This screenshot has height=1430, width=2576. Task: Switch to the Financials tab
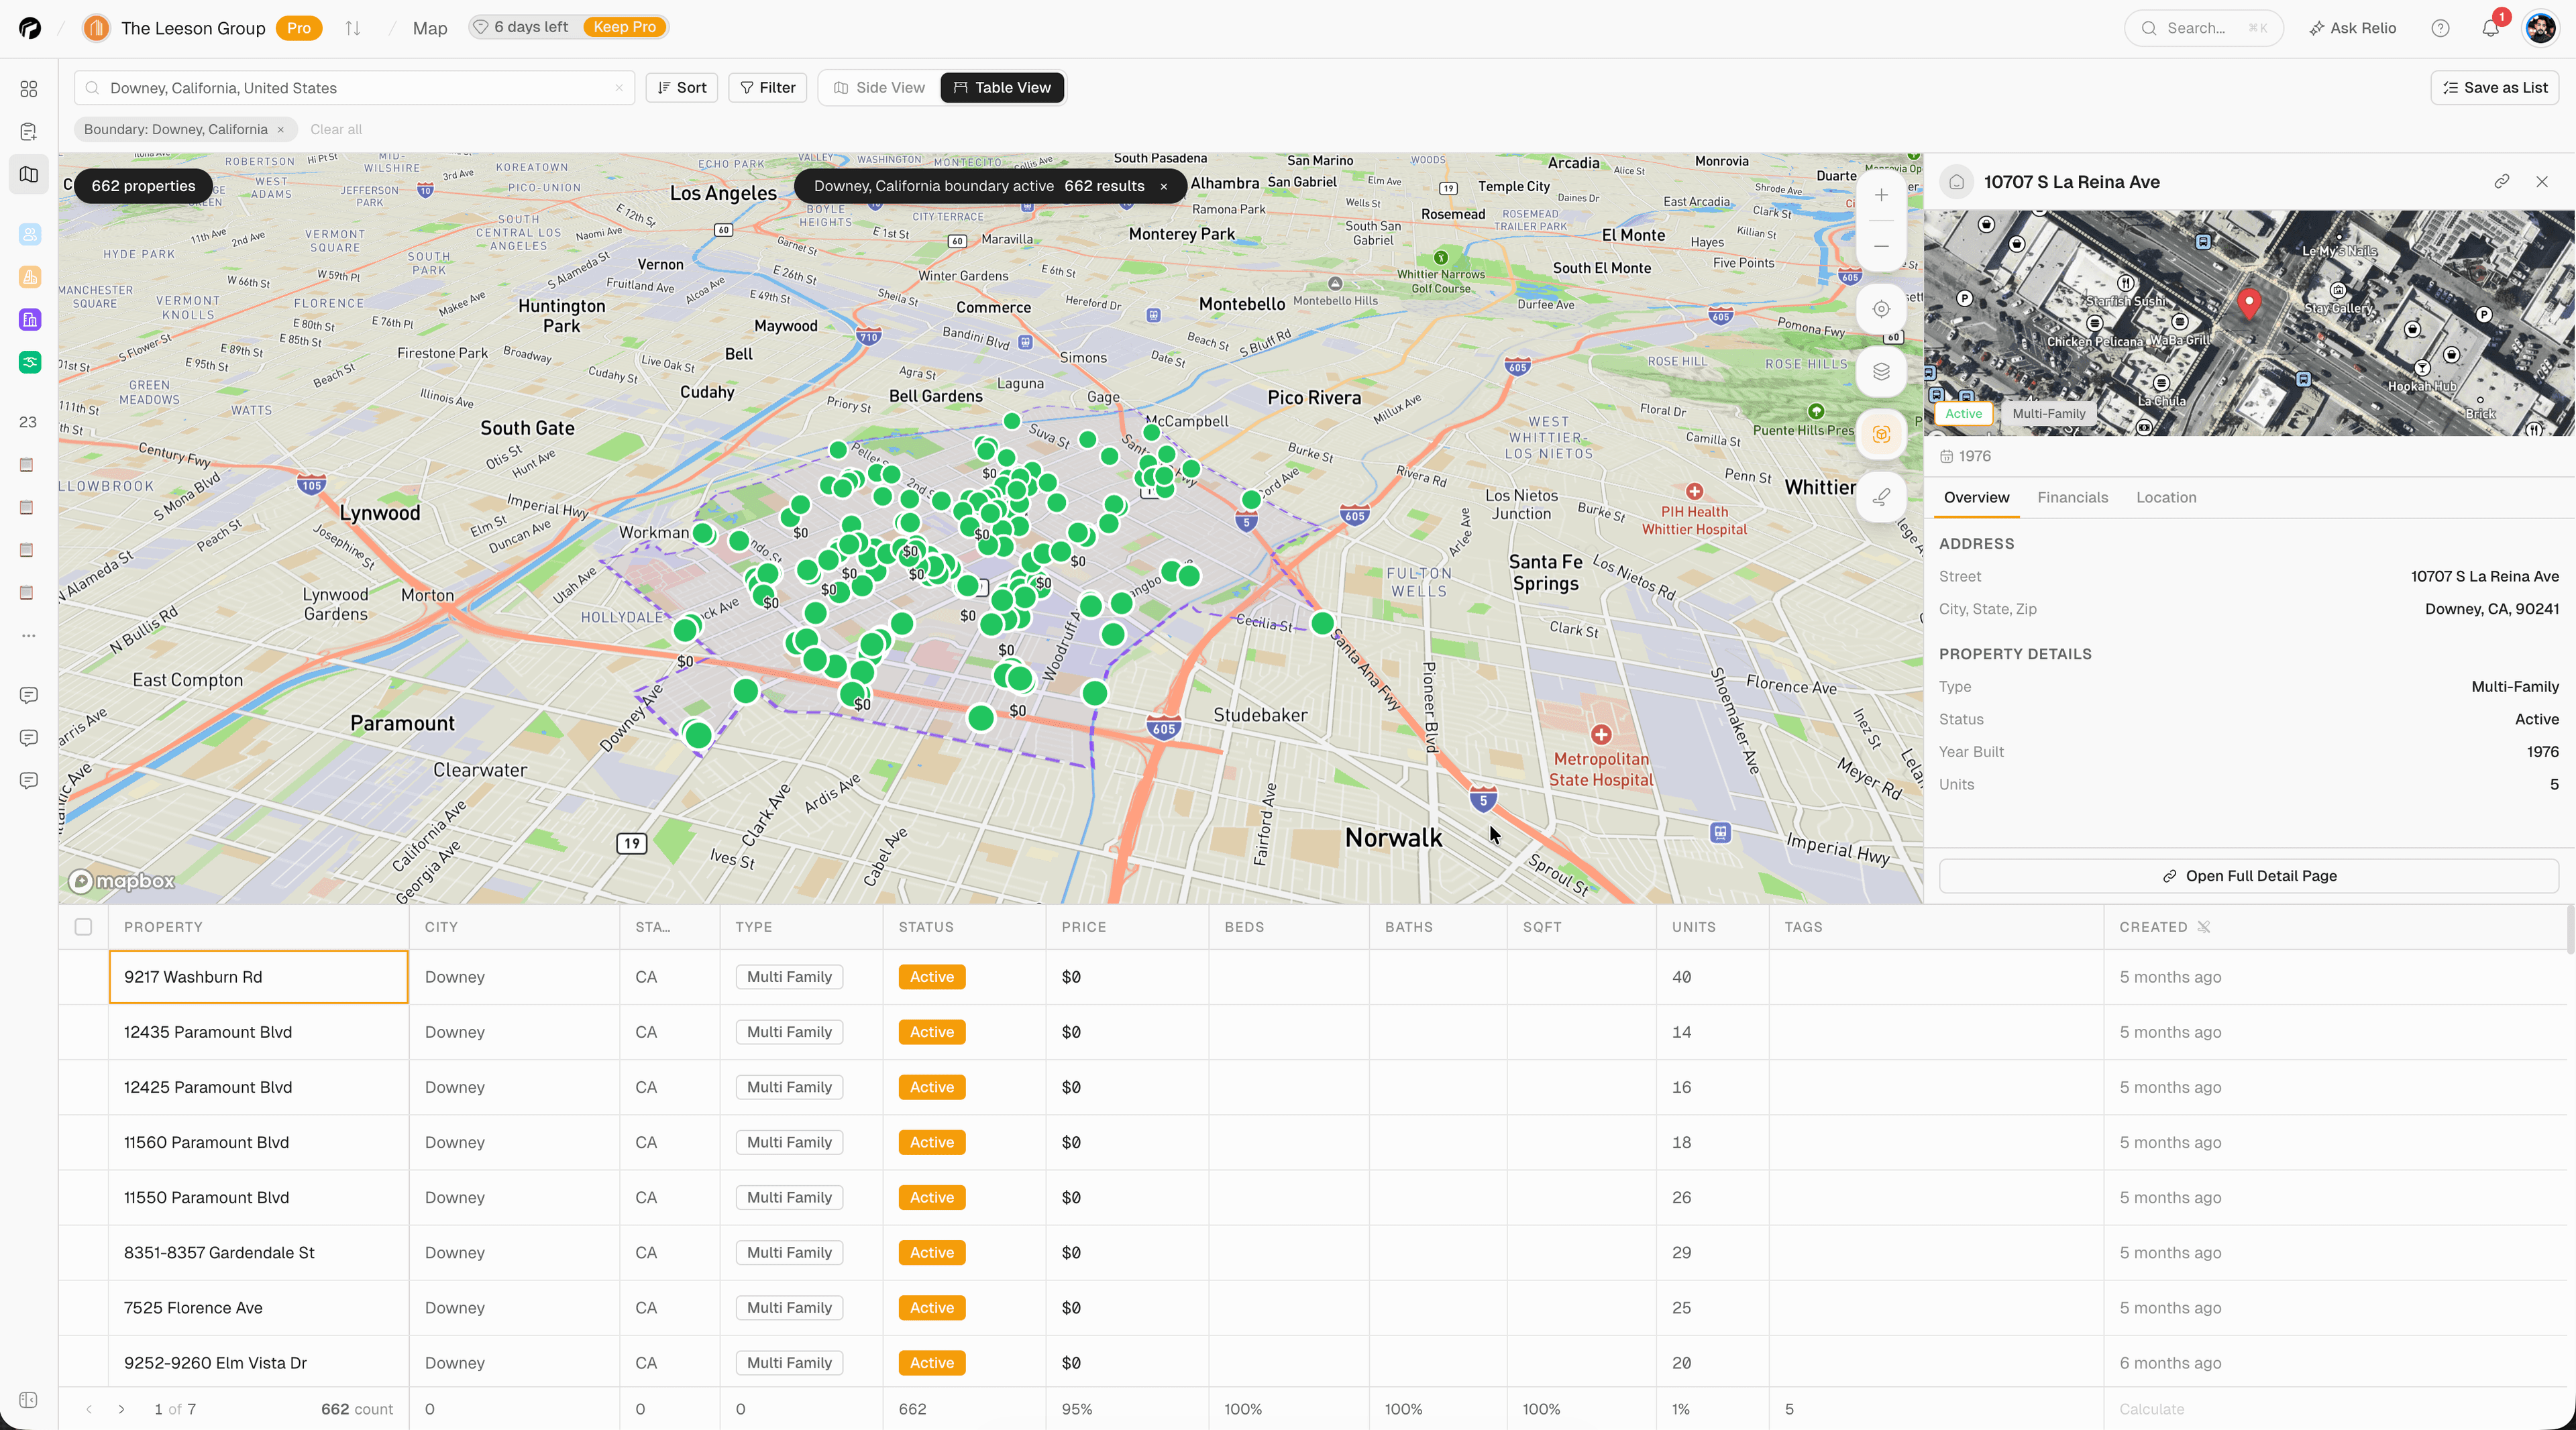(2072, 497)
